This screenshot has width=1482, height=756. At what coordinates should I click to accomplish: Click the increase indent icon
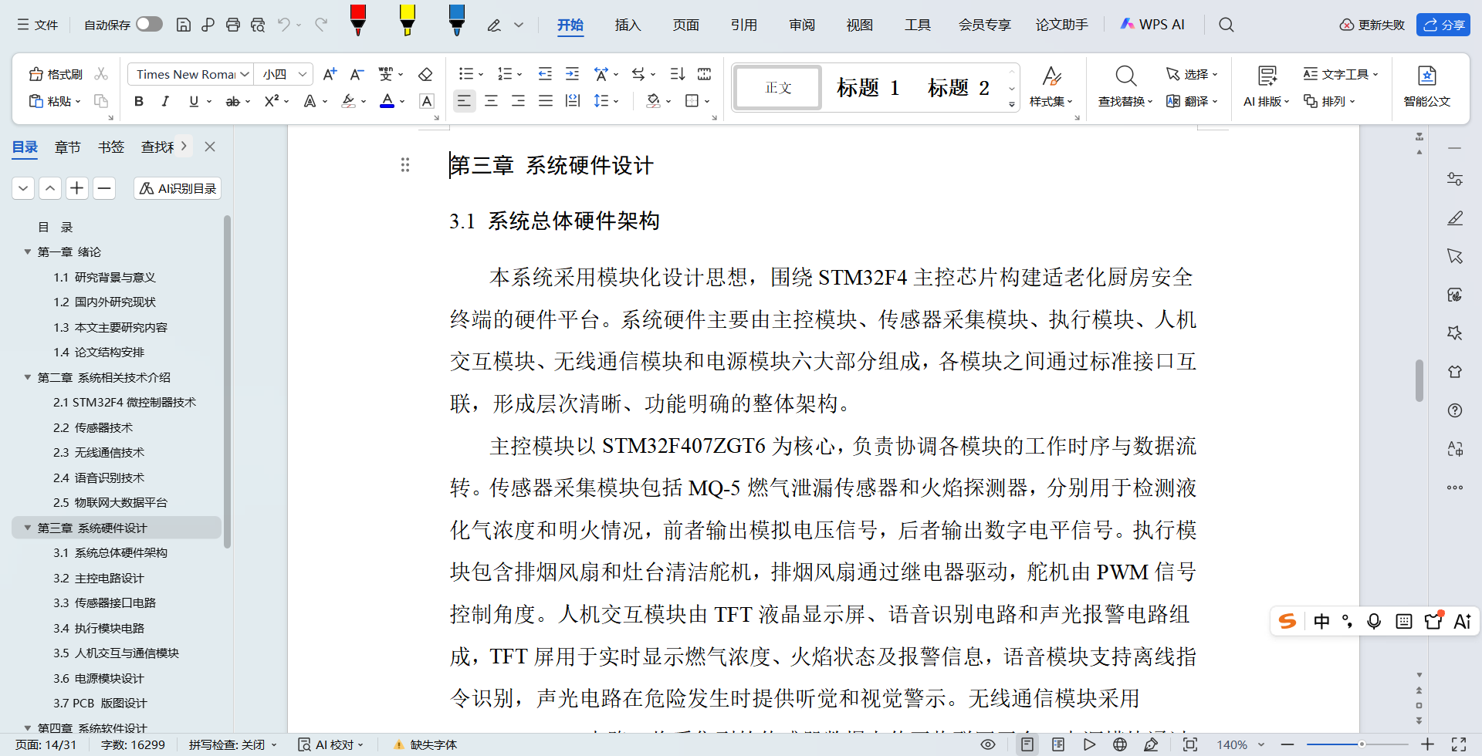572,74
